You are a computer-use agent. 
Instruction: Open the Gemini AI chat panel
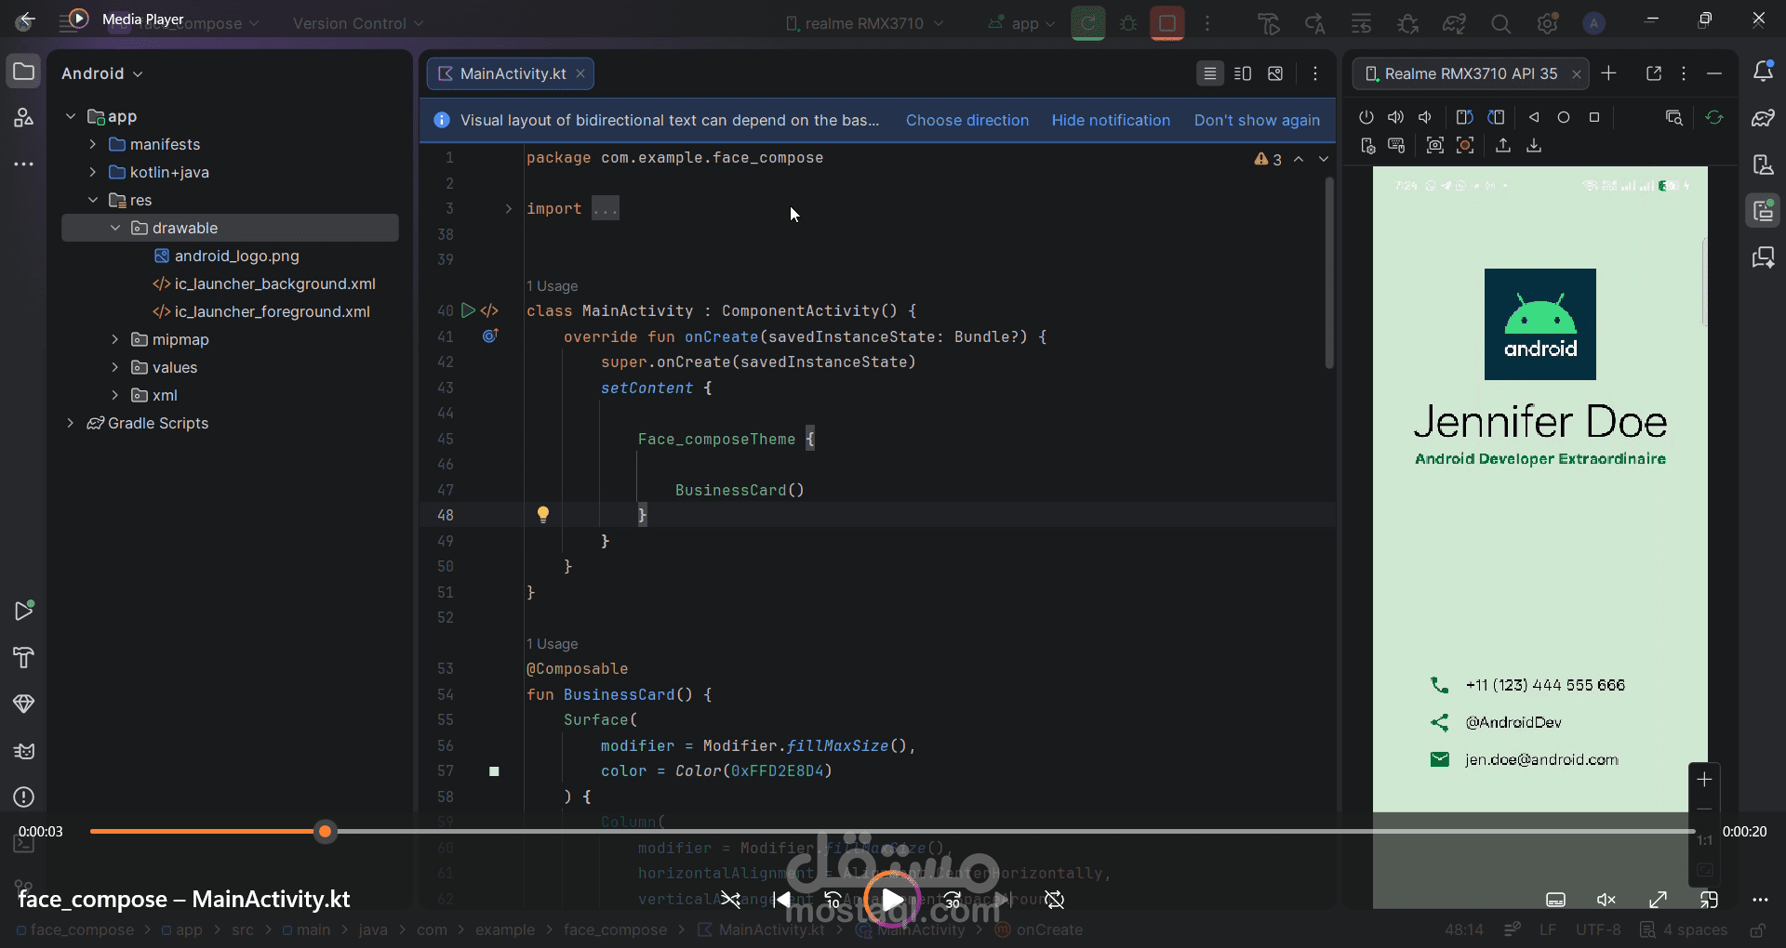tap(1763, 257)
